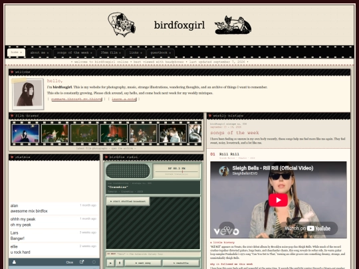Click the red dot on the welcome panel header
The height and width of the screenshot is (269, 359).
[x=12, y=72]
